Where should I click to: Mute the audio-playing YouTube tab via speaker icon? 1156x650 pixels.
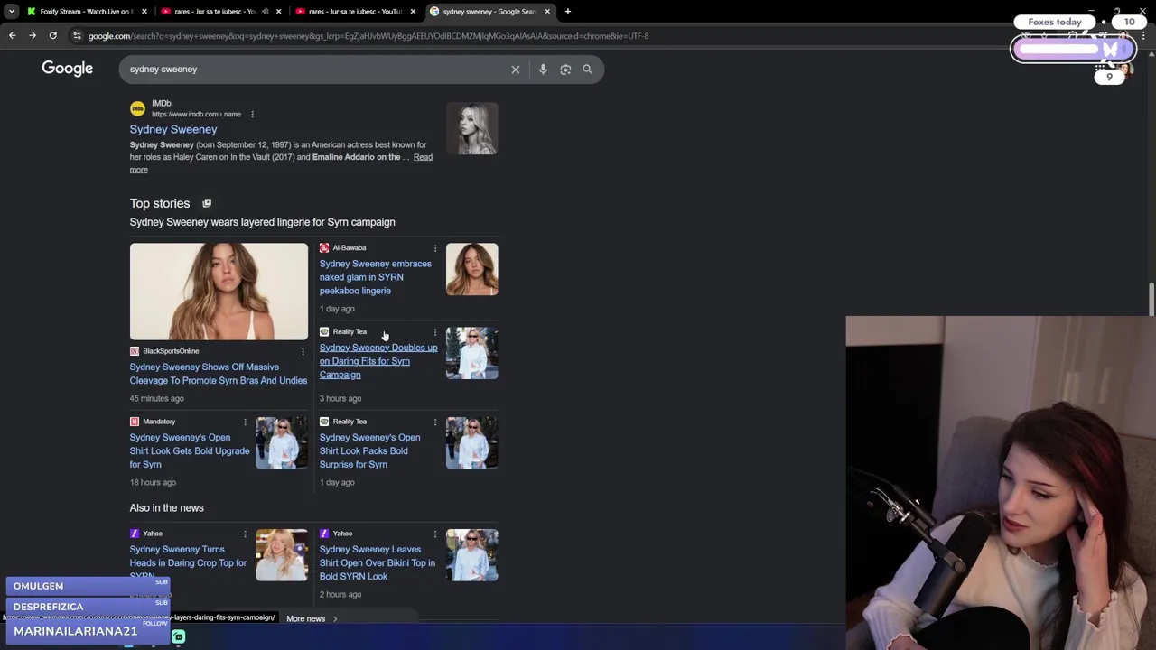pos(265,12)
